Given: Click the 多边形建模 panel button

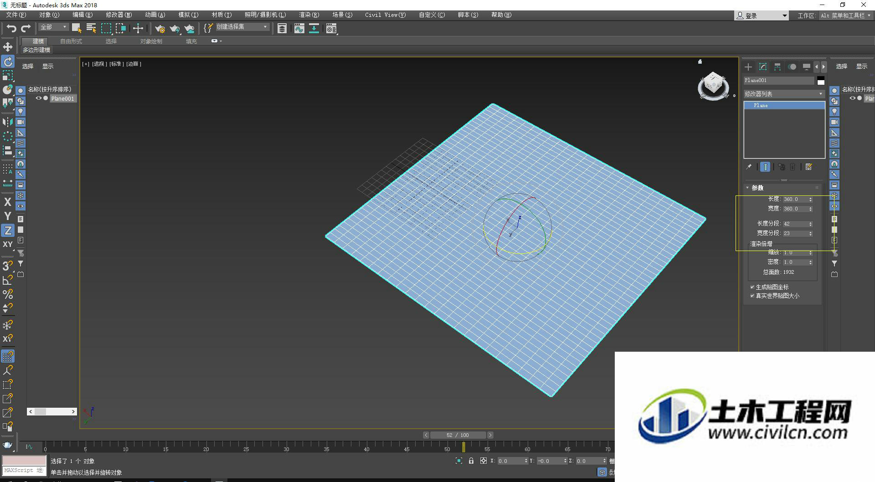Looking at the screenshot, I should point(36,50).
